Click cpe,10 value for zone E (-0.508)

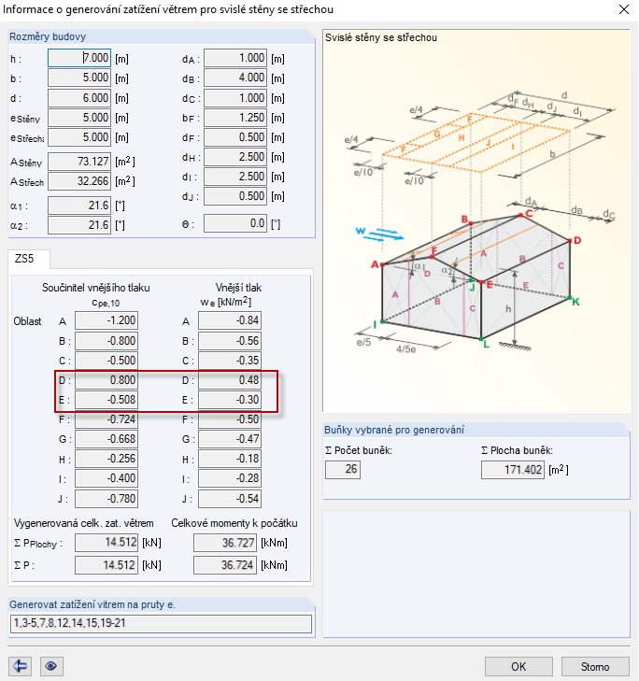(x=106, y=400)
